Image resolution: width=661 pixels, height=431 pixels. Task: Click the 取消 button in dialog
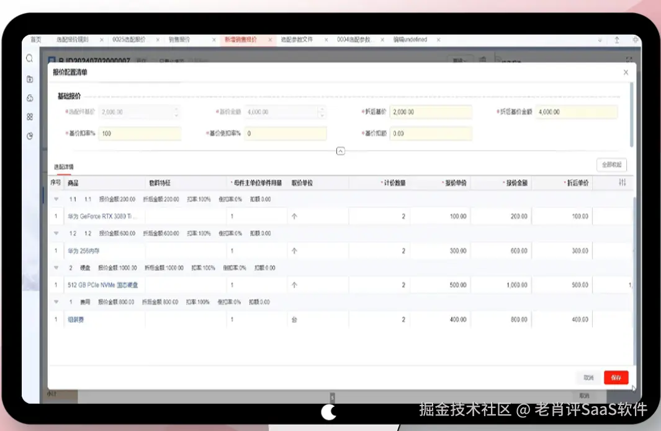[588, 378]
